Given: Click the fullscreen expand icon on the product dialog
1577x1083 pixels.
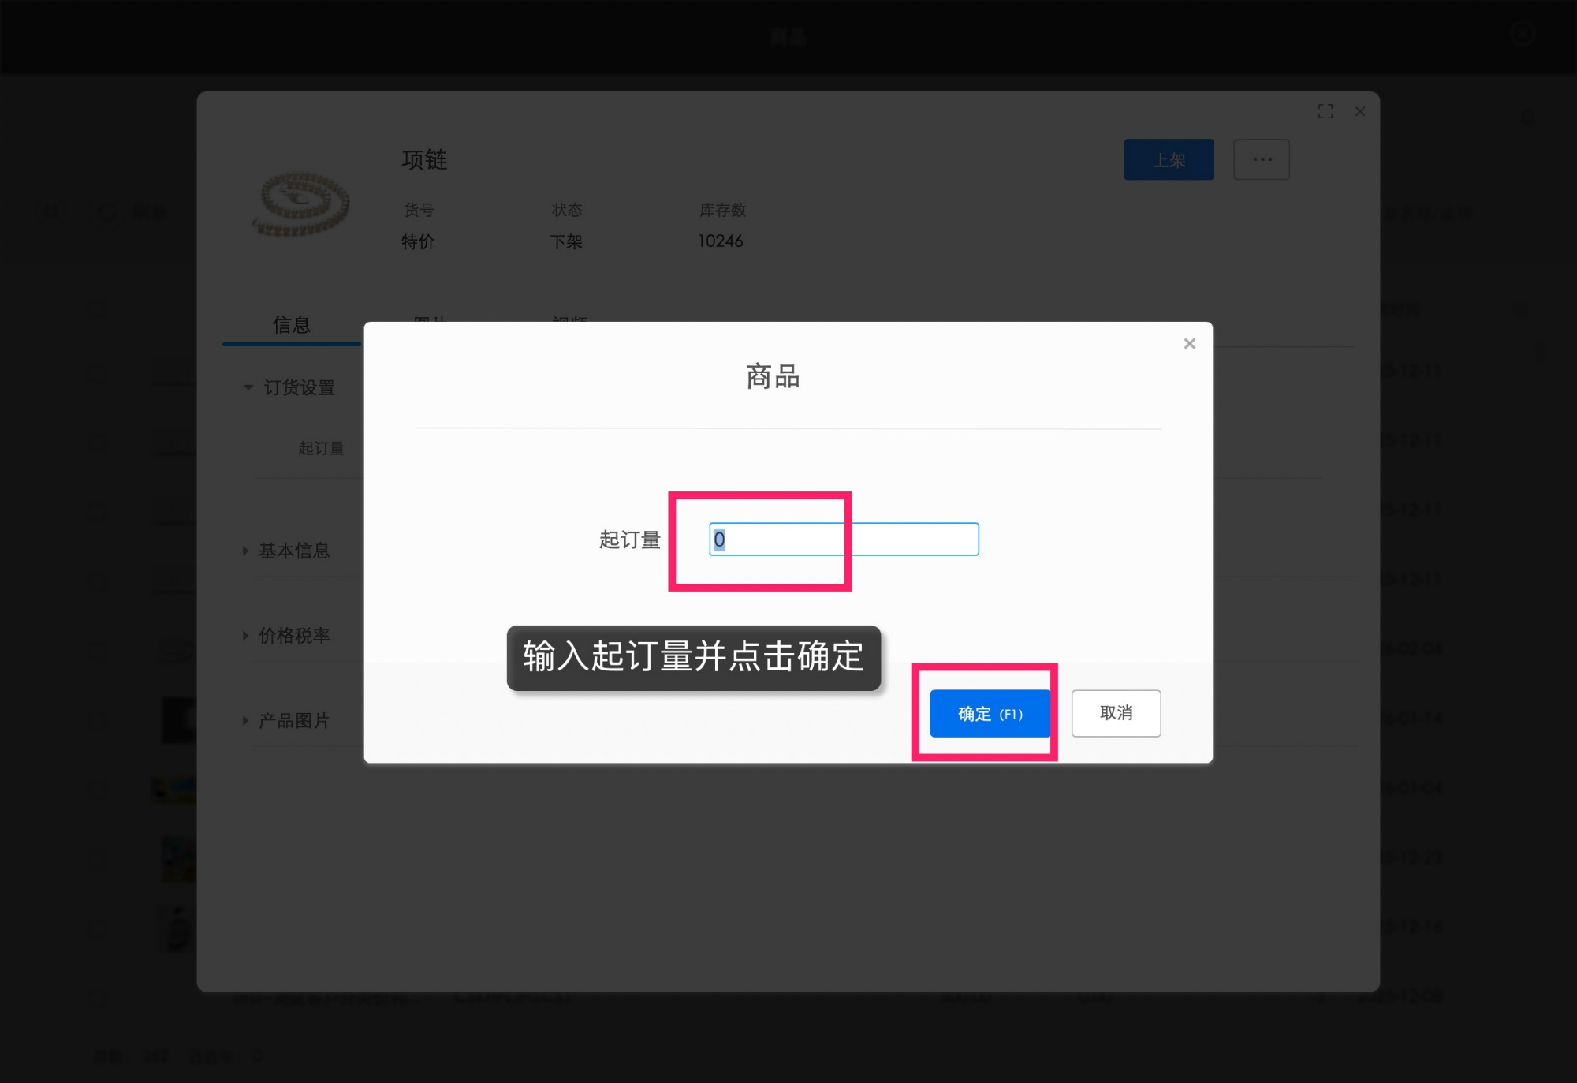Looking at the screenshot, I should click(x=1326, y=111).
